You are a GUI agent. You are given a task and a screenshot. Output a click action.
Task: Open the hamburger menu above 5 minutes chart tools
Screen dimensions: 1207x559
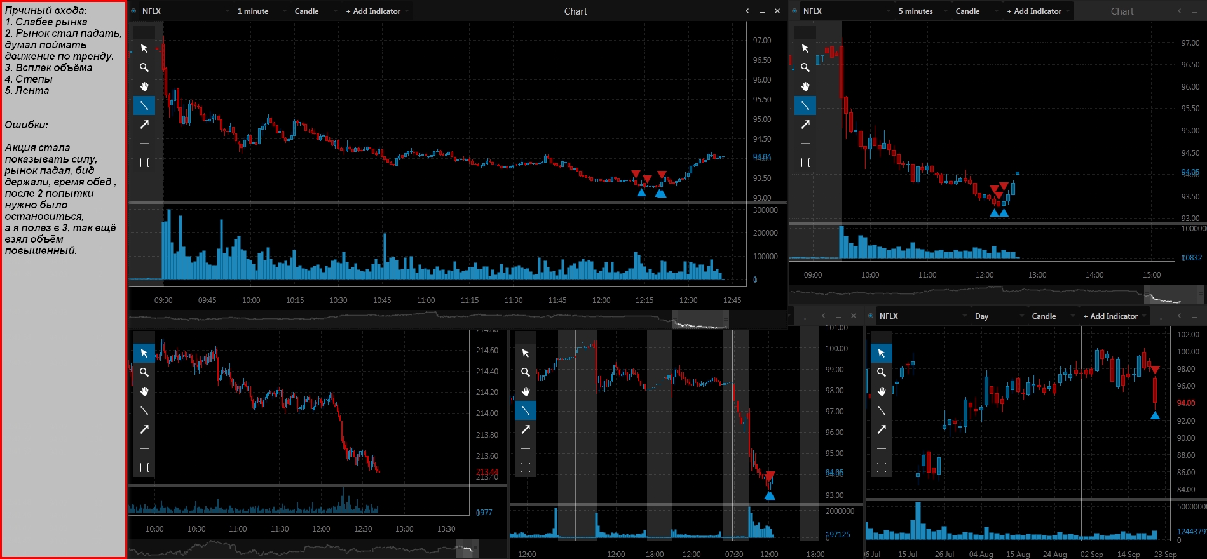point(805,31)
